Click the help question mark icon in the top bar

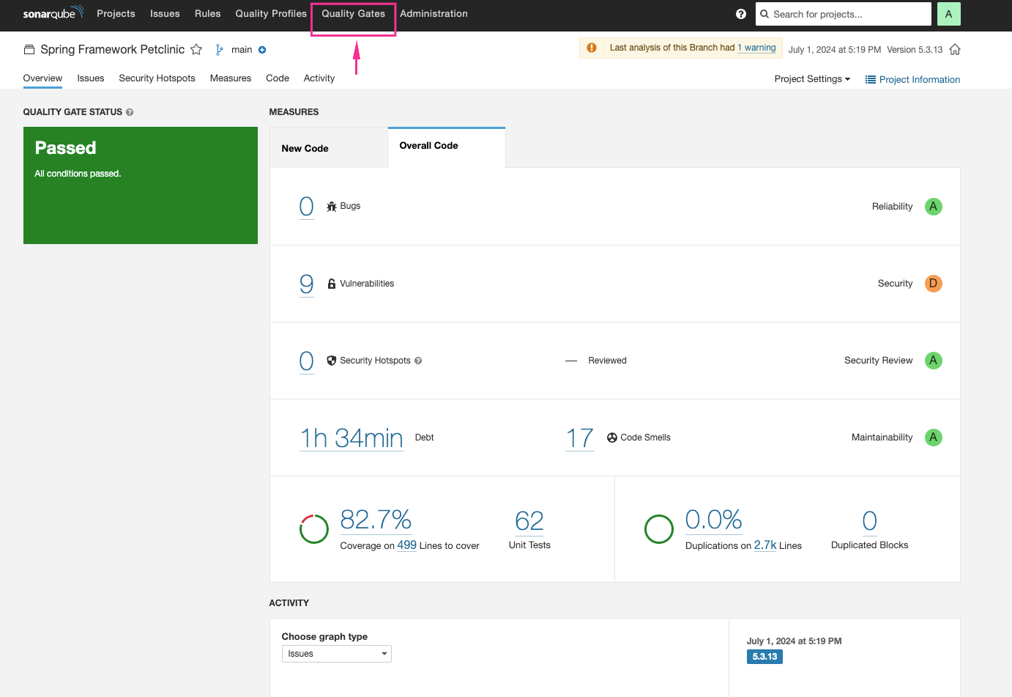coord(740,14)
